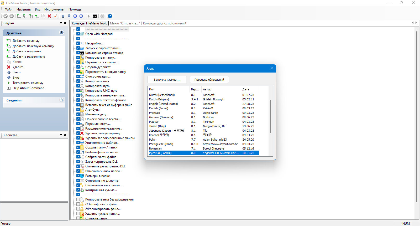Screen dimensions: 420x226
Task: Open the command line console toolbar icon
Action: (95, 16)
